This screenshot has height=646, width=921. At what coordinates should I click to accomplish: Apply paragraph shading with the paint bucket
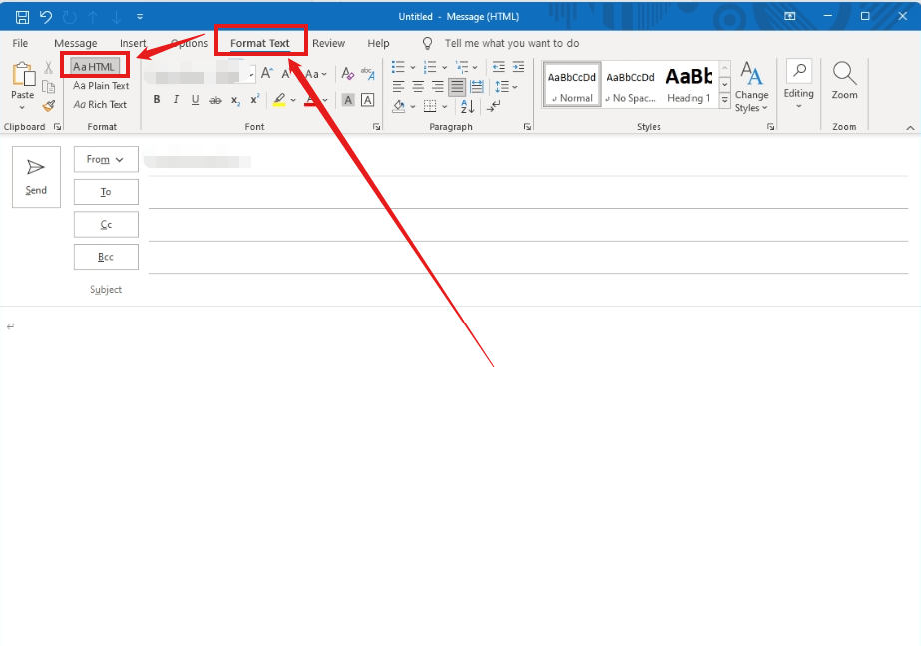click(399, 106)
